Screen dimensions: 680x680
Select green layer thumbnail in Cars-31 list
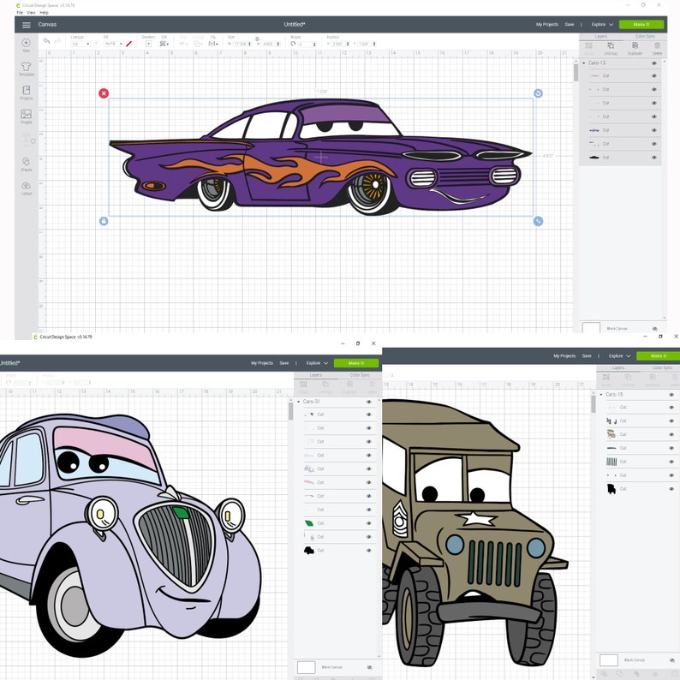coord(309,523)
